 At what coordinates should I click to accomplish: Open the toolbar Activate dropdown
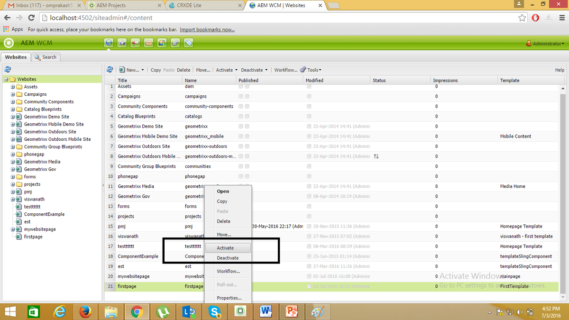[x=227, y=70]
